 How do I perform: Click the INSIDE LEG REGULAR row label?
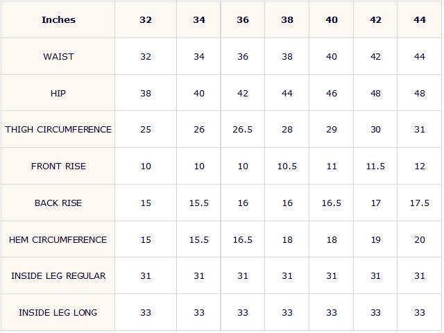[x=58, y=275]
